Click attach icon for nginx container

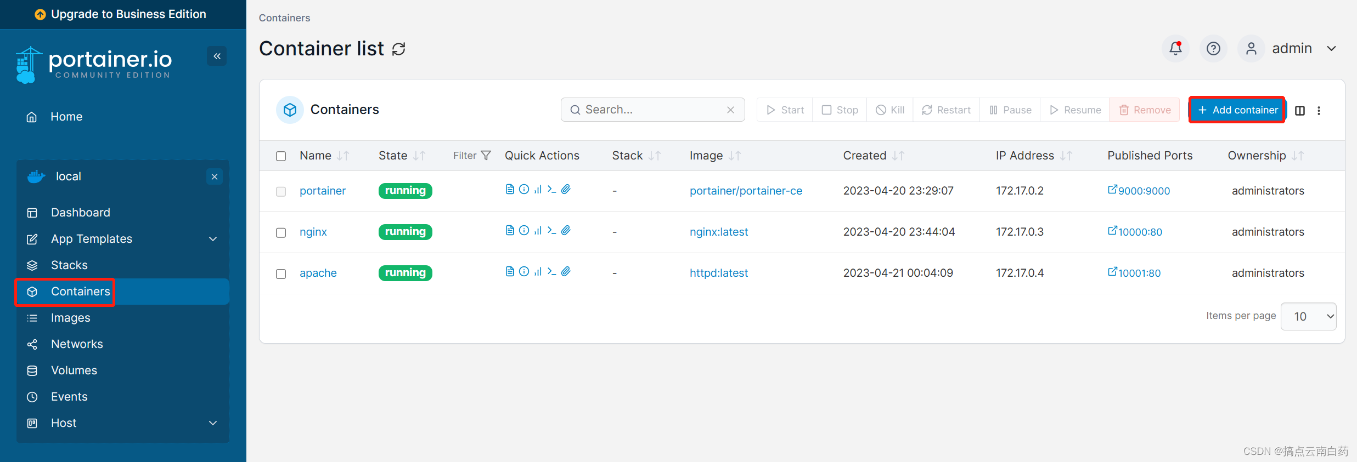566,230
